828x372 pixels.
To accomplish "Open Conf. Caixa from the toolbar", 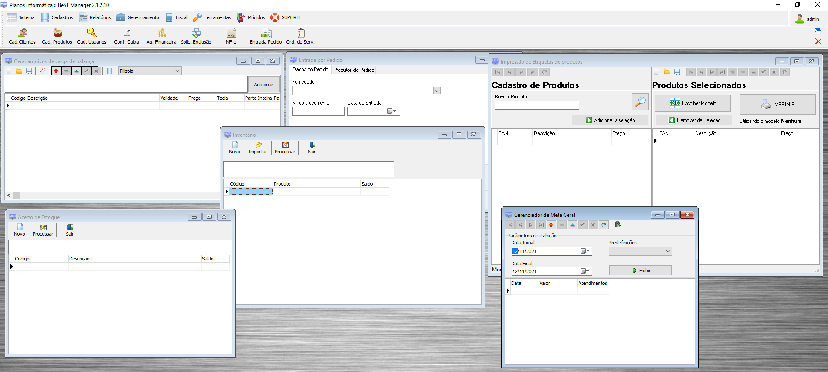I will [127, 36].
